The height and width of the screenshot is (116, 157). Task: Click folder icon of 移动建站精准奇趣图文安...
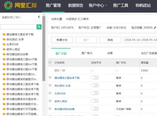click(4, 104)
